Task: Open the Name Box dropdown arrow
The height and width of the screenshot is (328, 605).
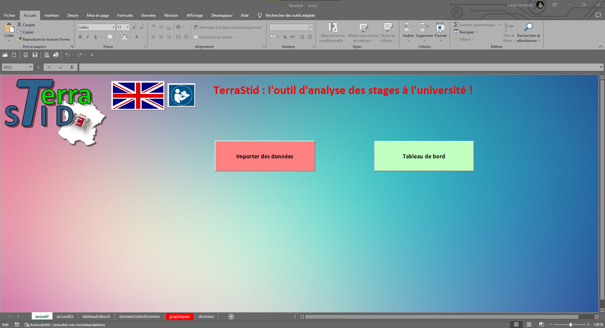Action: pyautogui.click(x=30, y=67)
